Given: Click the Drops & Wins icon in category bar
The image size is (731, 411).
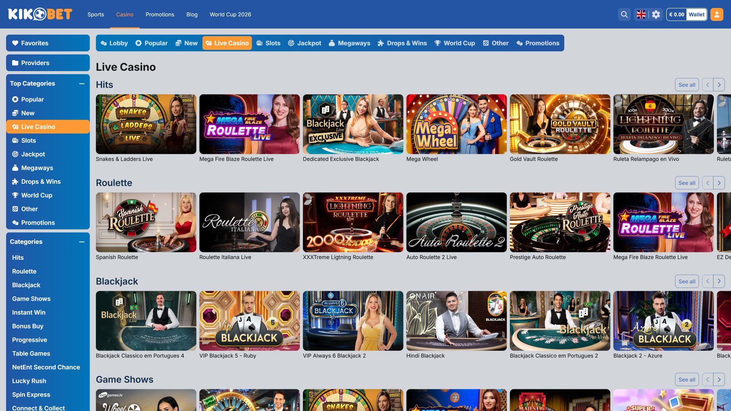Looking at the screenshot, I should (x=381, y=43).
